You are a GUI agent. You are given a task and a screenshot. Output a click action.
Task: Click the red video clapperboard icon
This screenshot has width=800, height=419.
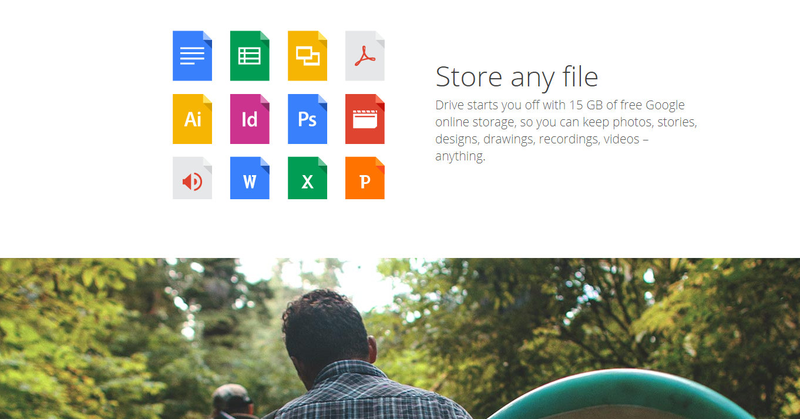coord(365,119)
